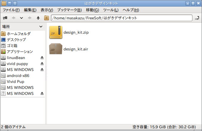202x131 pixels.
Task: Click the design_kit.air file name
Action: point(76,49)
